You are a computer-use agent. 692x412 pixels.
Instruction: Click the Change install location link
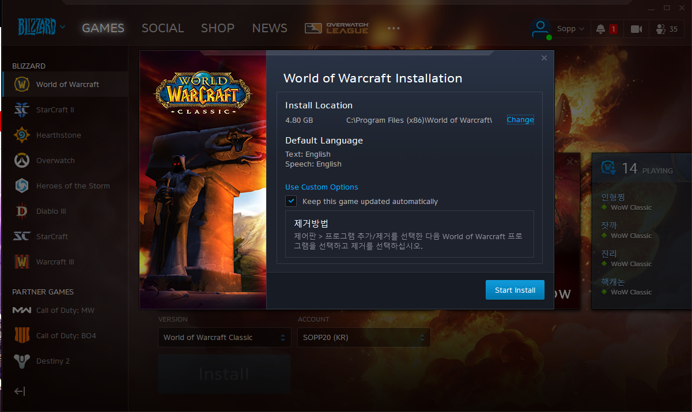[x=520, y=120]
